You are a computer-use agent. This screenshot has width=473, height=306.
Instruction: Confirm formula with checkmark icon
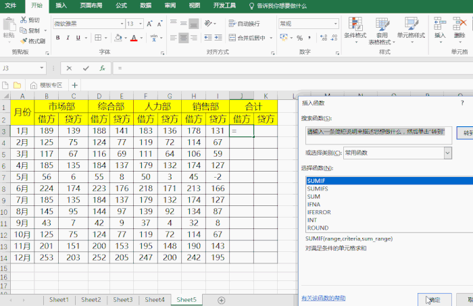(86, 68)
